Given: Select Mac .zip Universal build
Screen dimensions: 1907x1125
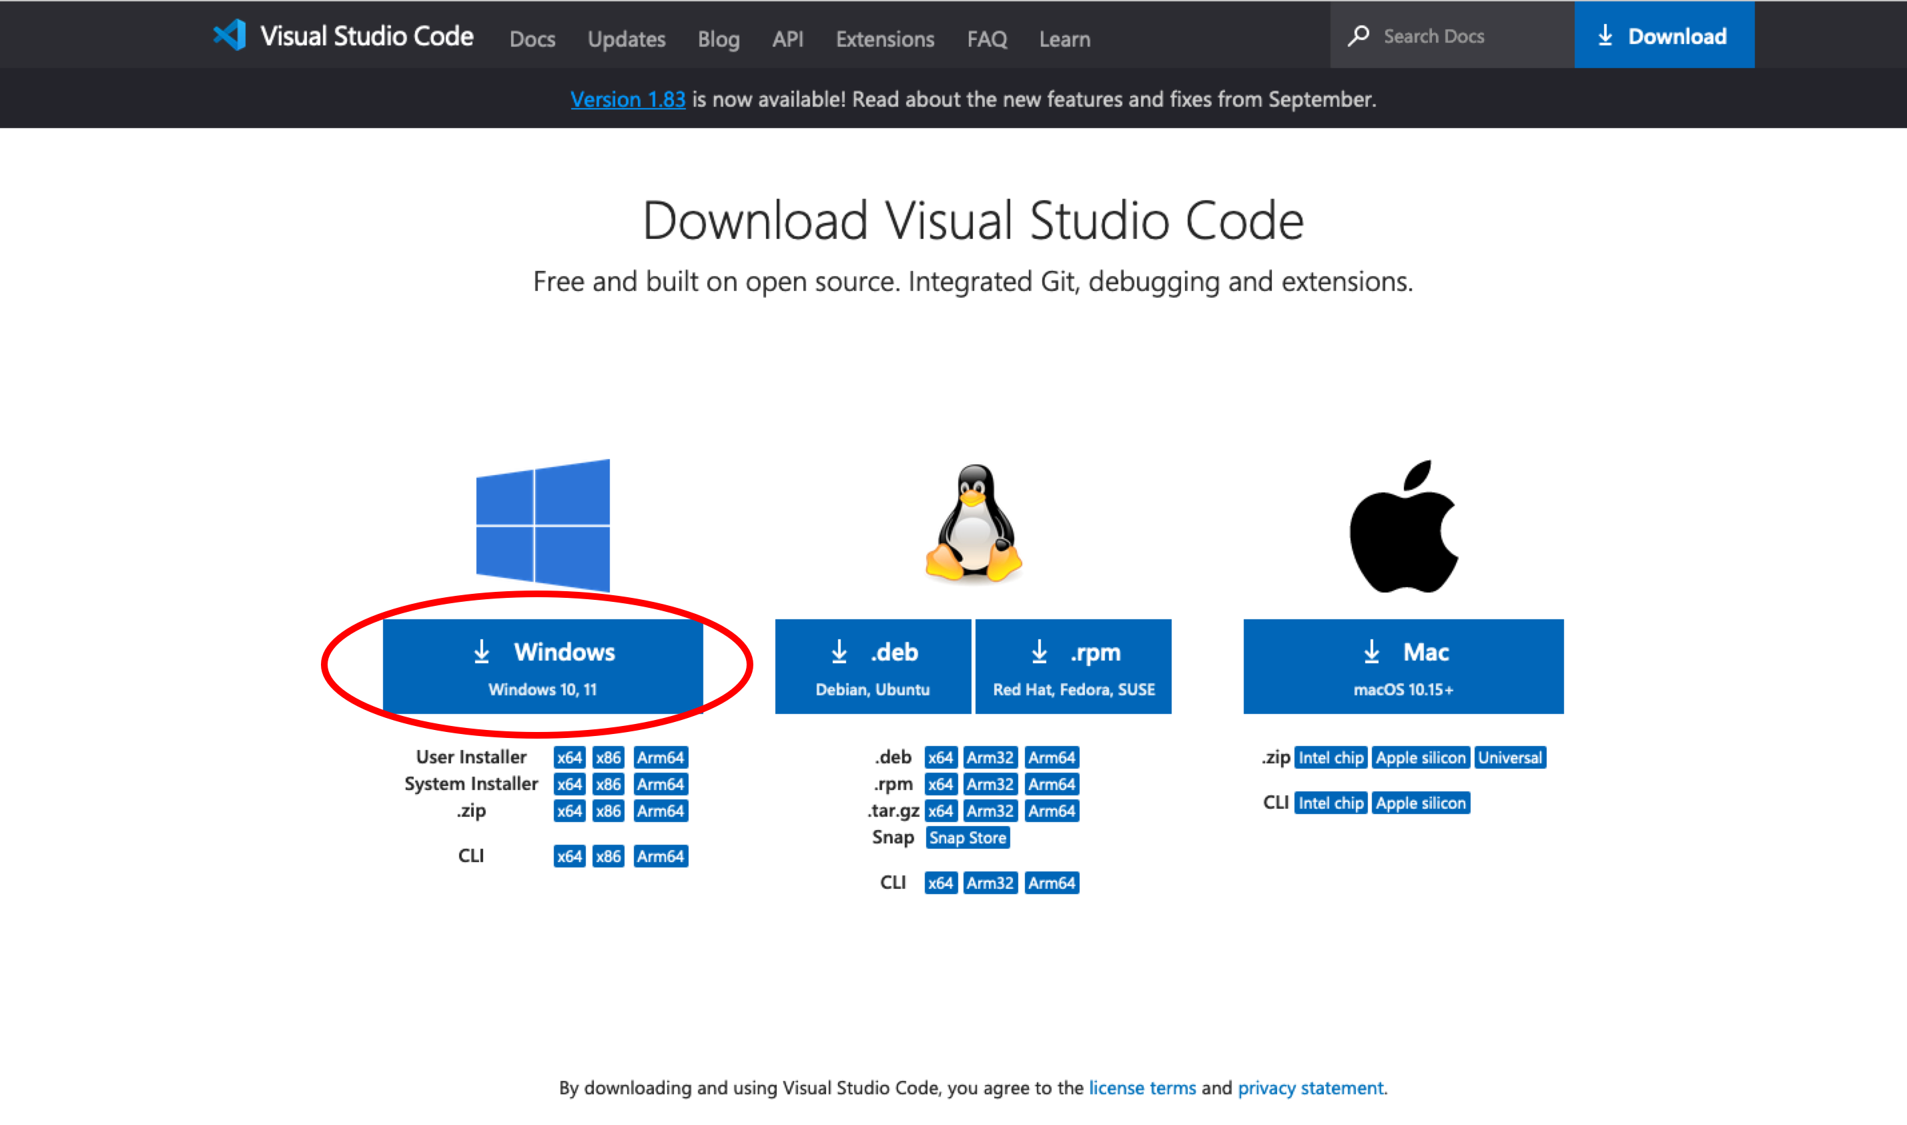Looking at the screenshot, I should [x=1510, y=757].
